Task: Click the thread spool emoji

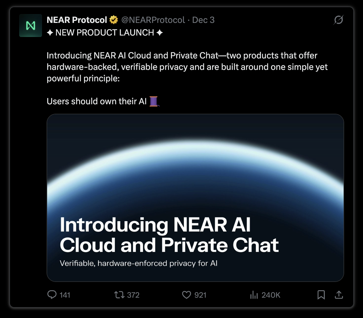Action: click(154, 101)
